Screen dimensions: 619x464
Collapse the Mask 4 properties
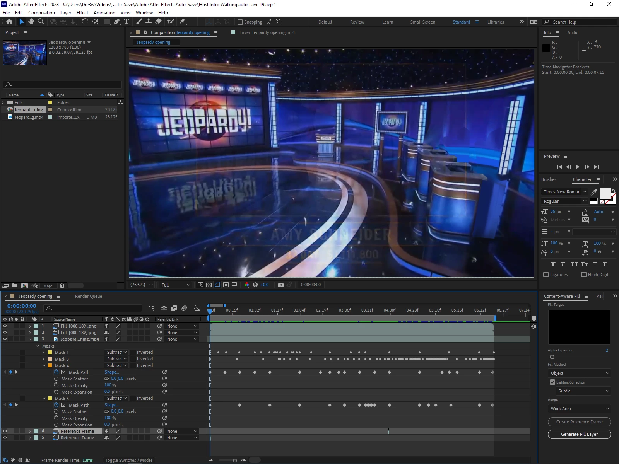(44, 366)
